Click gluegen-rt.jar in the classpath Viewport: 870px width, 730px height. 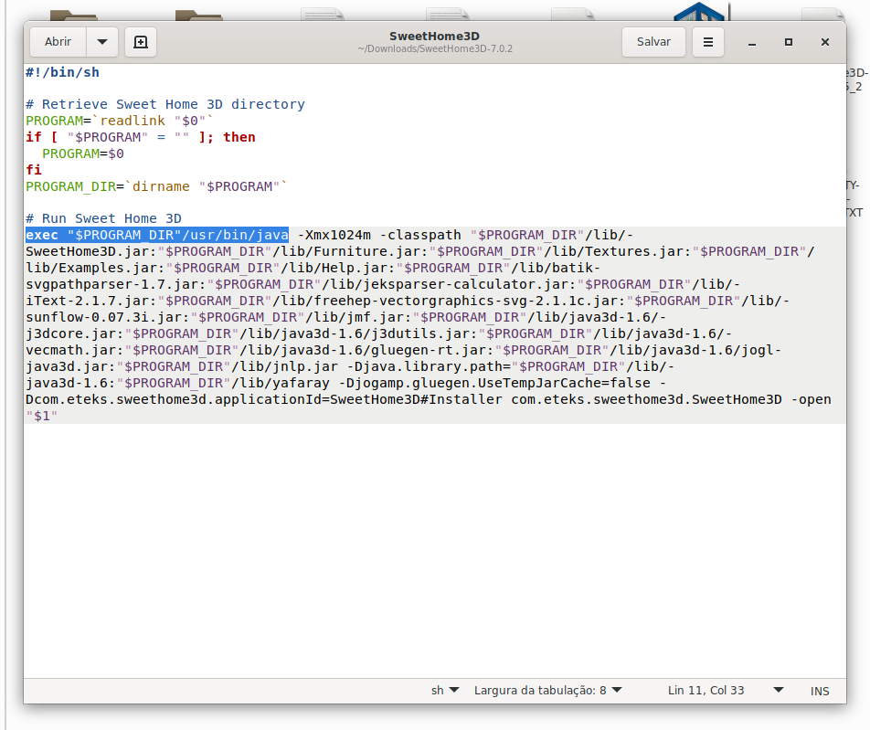429,350
